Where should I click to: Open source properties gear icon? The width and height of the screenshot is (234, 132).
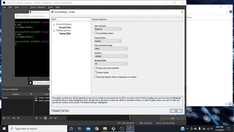point(45,118)
